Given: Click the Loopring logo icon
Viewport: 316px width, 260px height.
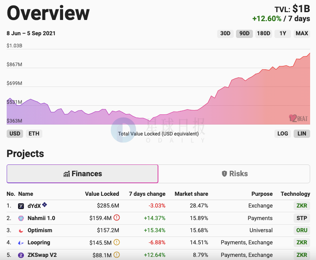Looking at the screenshot, I should coord(21,243).
